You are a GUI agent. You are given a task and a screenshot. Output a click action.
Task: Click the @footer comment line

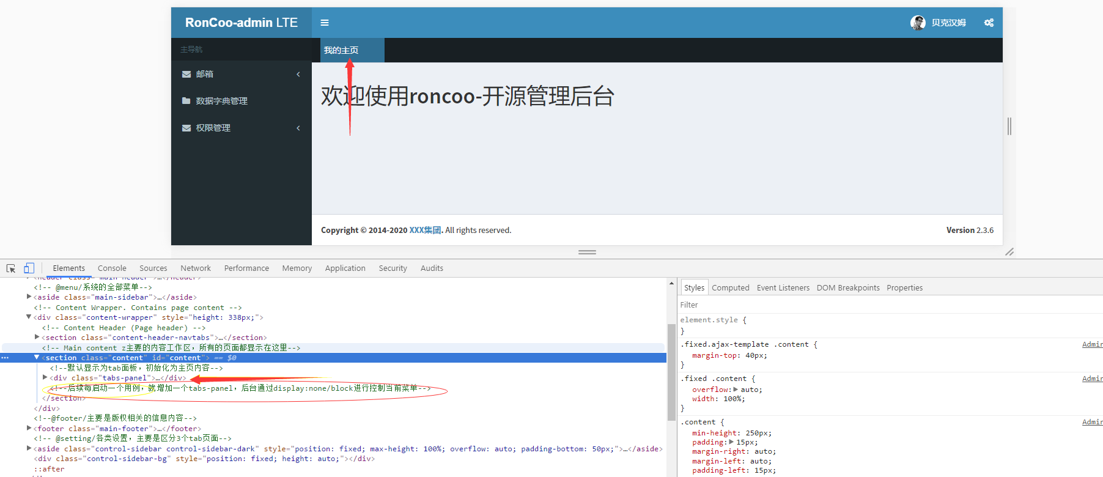(x=115, y=418)
